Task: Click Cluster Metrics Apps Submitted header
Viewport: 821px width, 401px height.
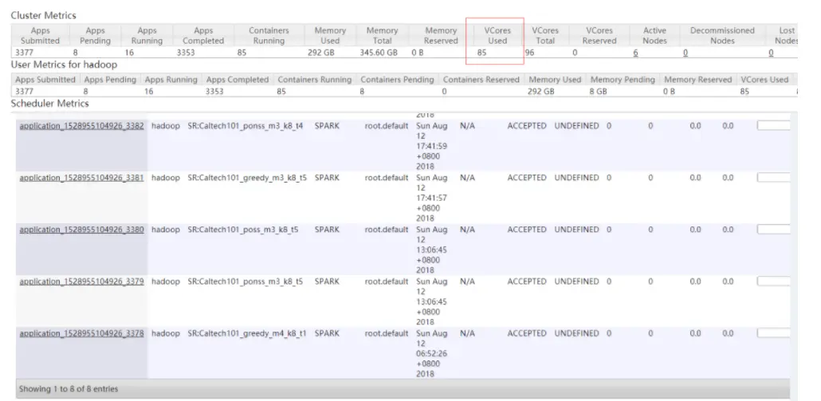Action: [41, 36]
